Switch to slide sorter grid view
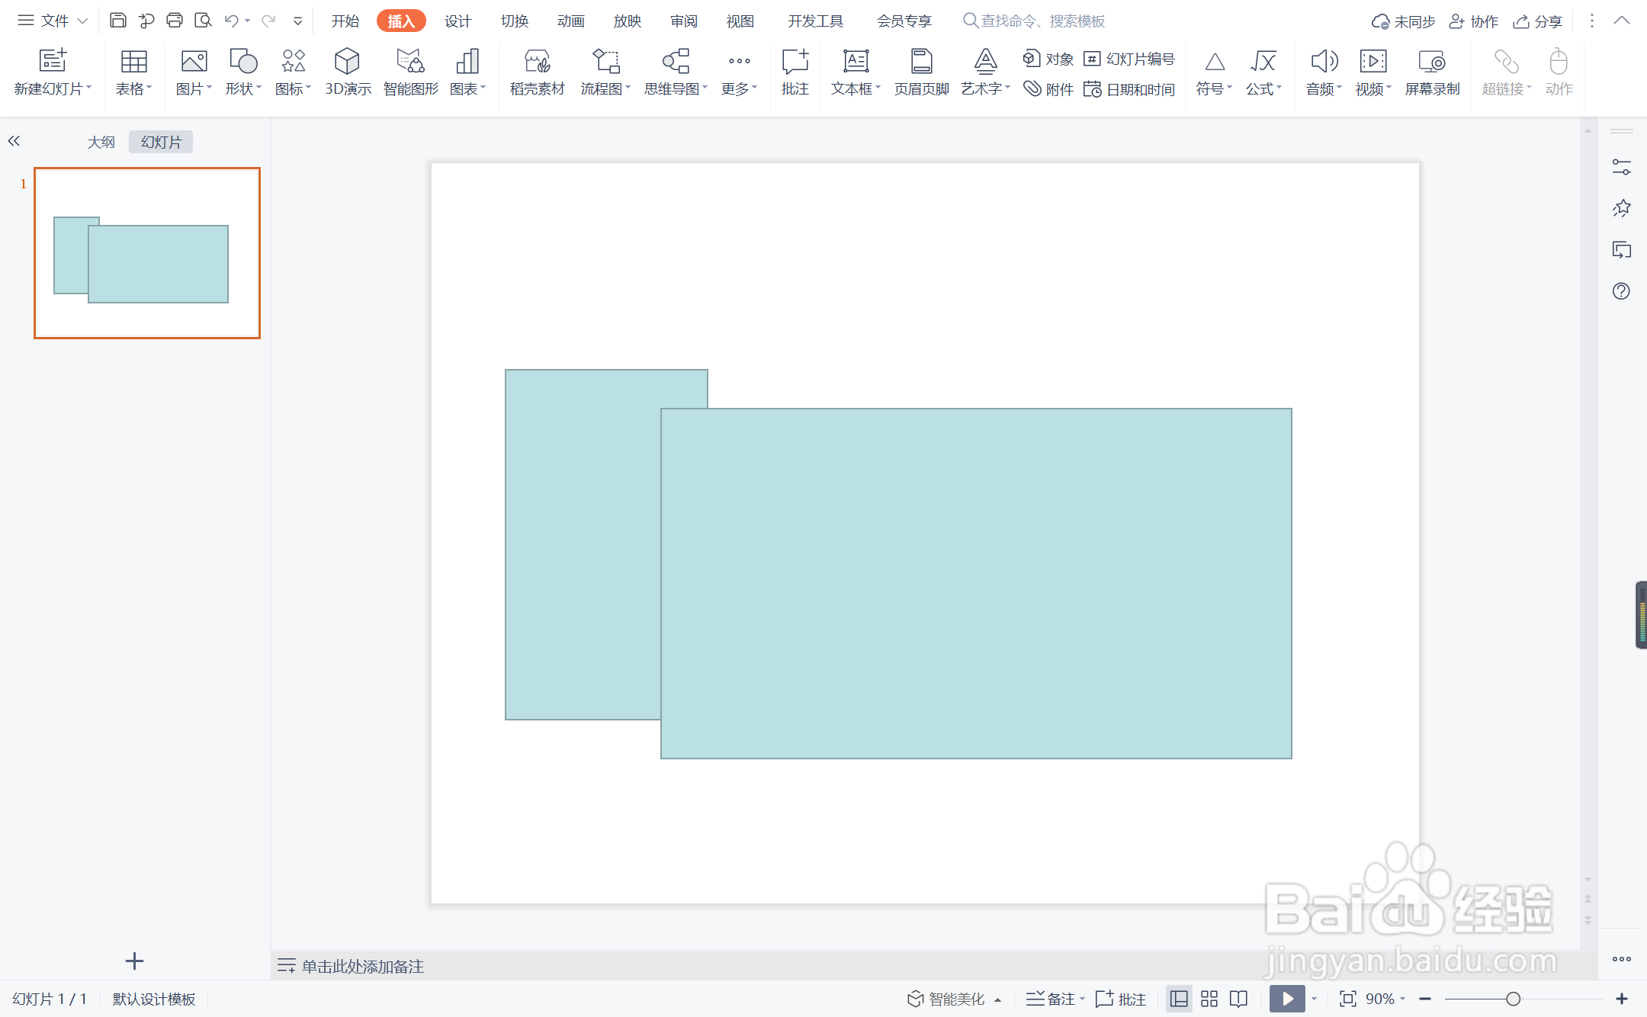 tap(1209, 999)
